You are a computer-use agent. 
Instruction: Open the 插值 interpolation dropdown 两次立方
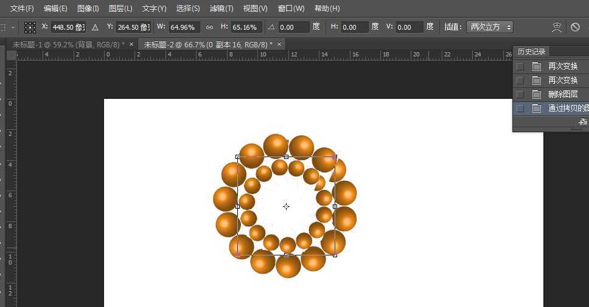(x=489, y=27)
